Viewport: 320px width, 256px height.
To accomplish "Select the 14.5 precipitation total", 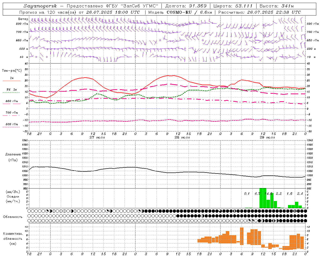I will point(268,194).
